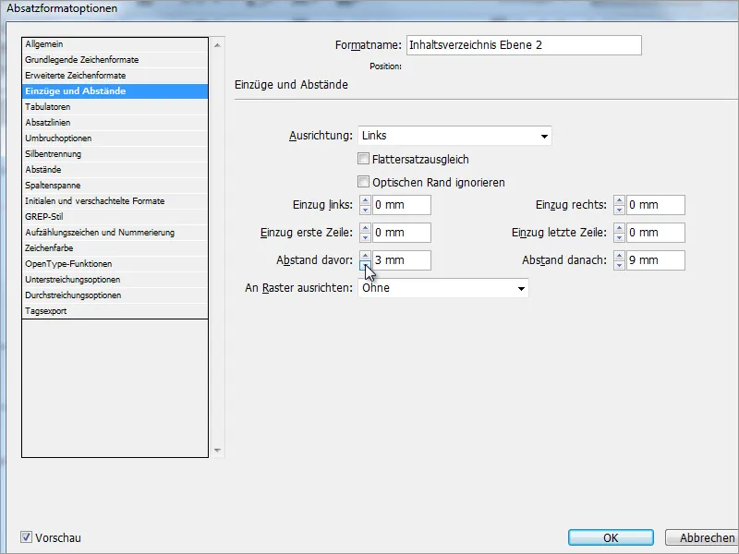This screenshot has width=739, height=554.
Task: Open the Ausrichtung dropdown
Action: click(454, 136)
